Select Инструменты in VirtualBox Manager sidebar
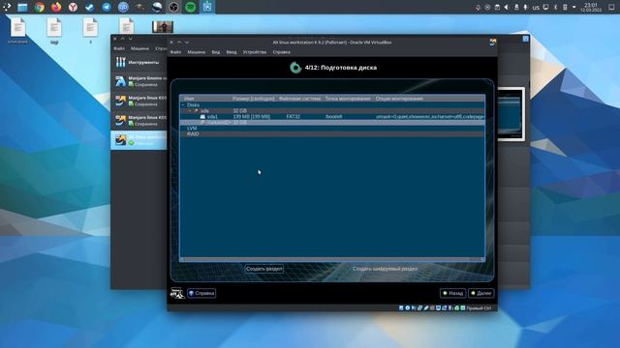The height and width of the screenshot is (348, 620). click(139, 62)
